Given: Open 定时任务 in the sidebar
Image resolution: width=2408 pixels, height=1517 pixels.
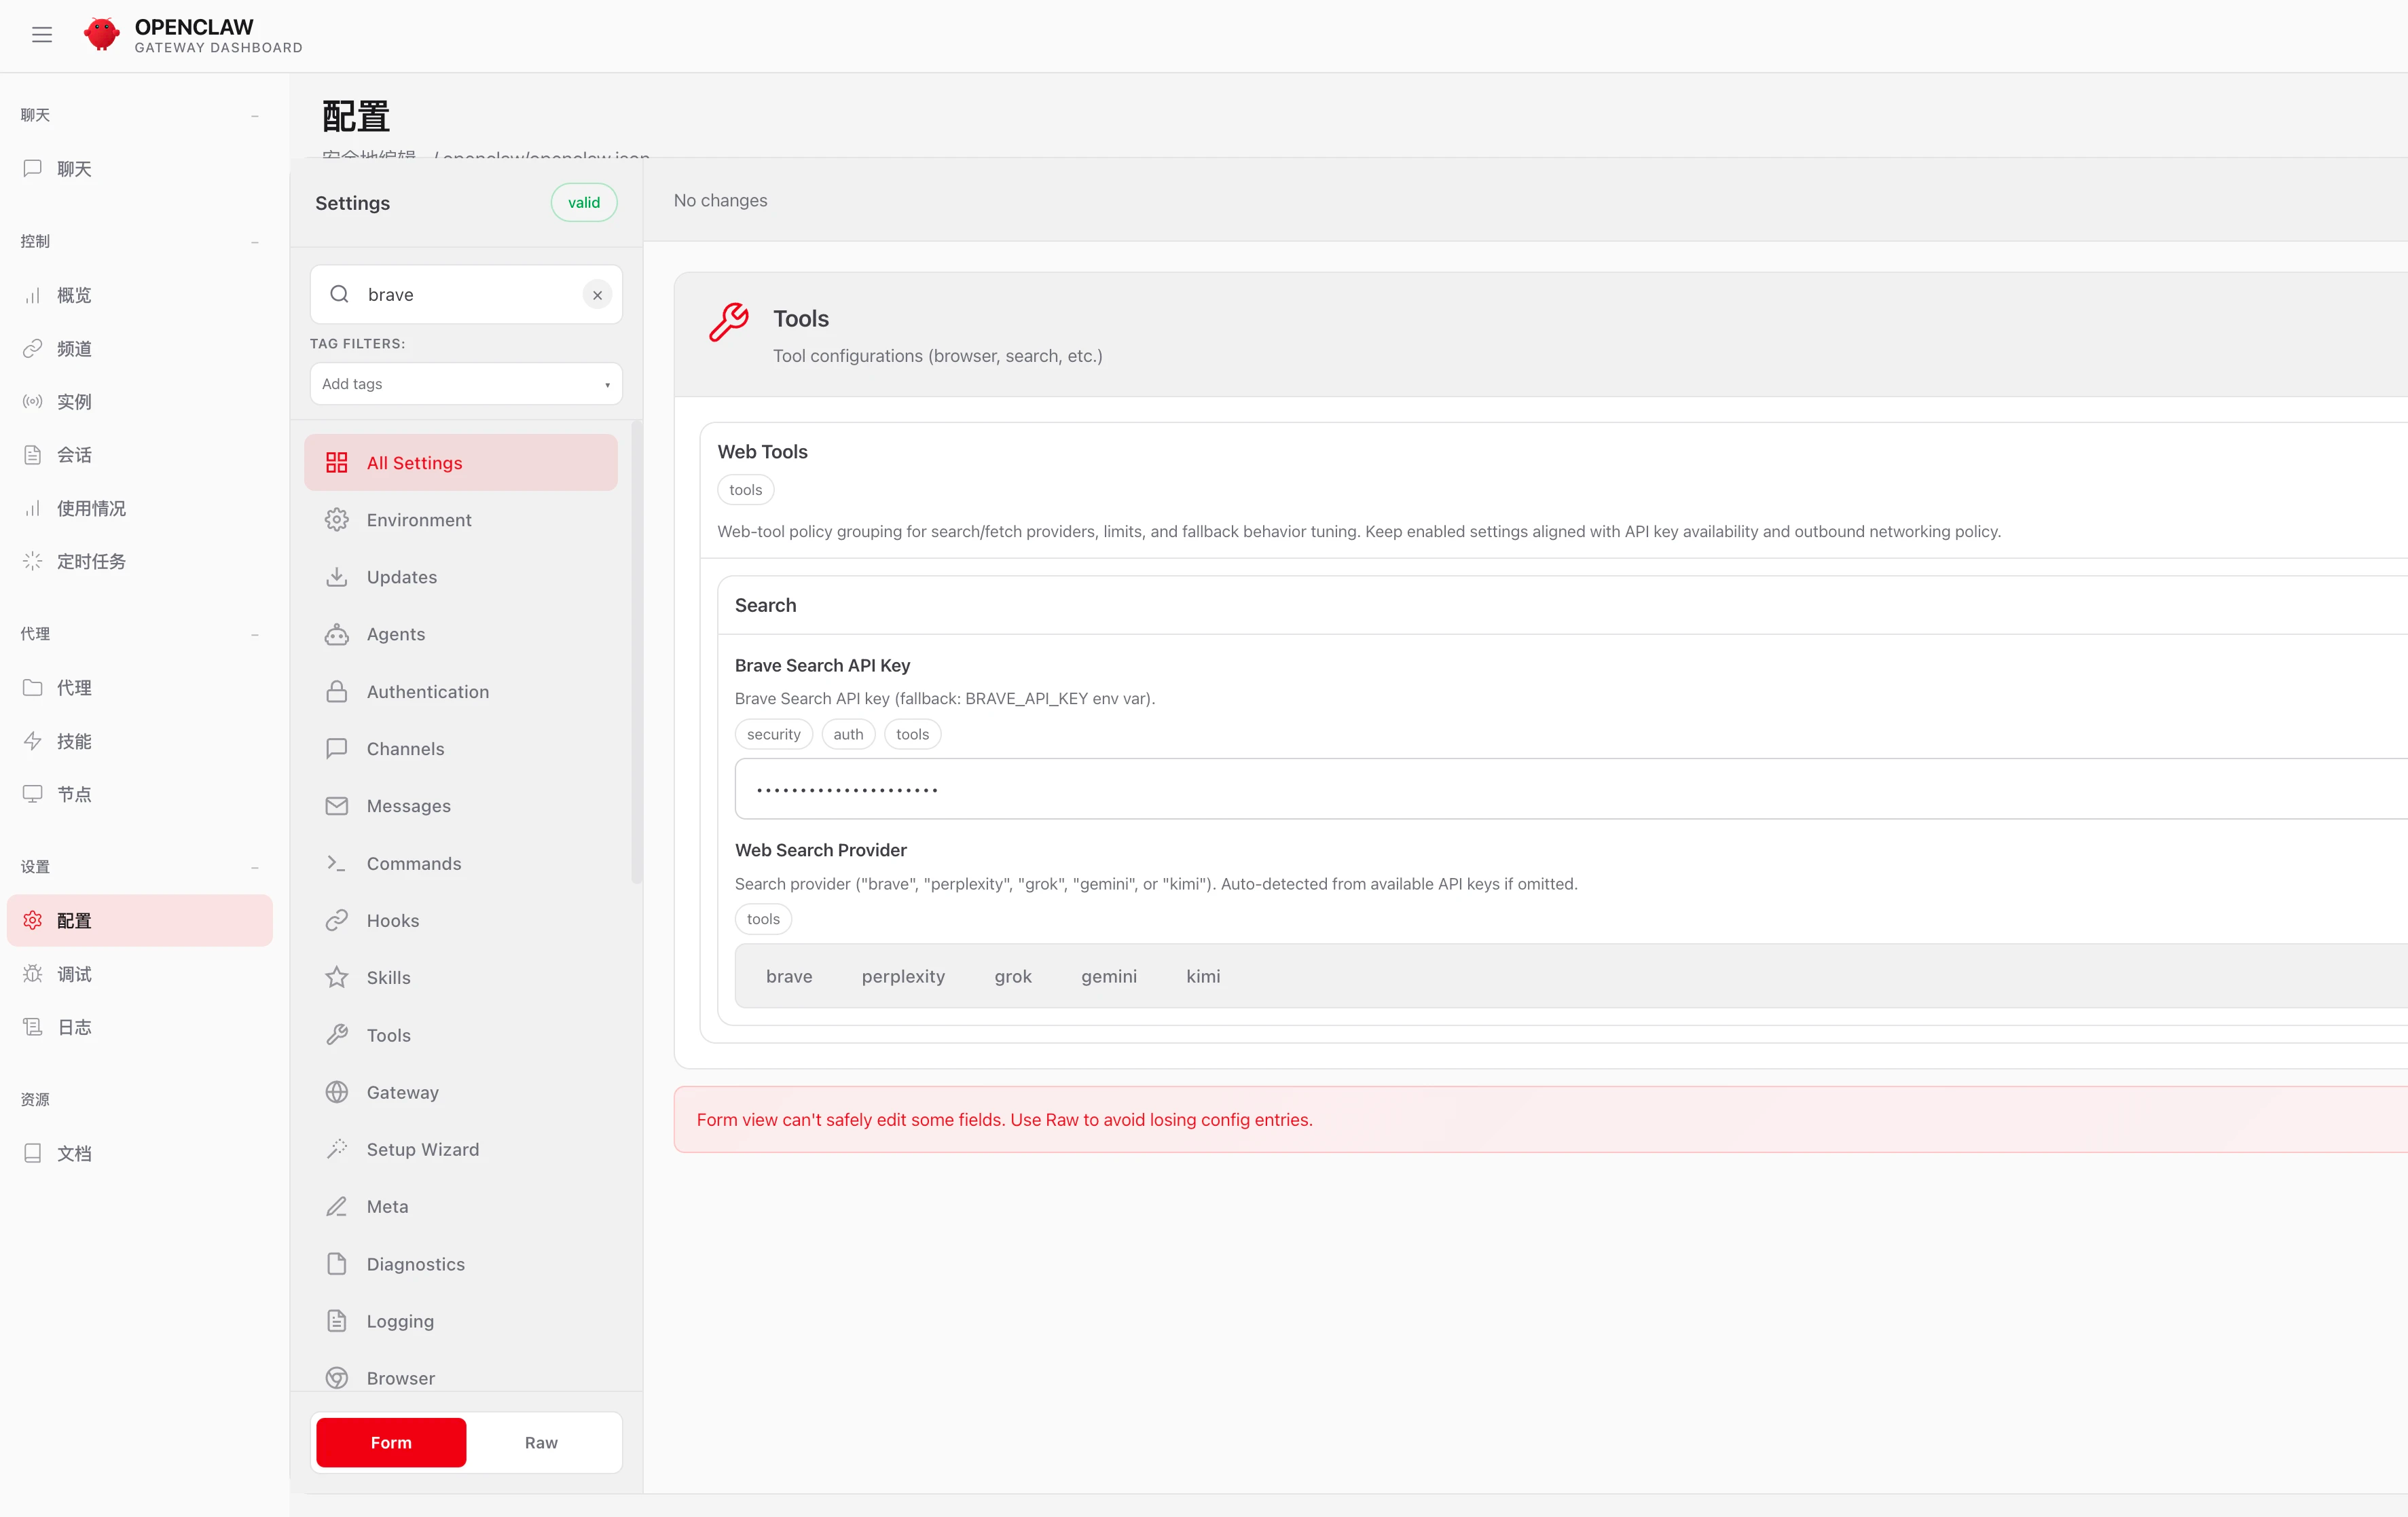Looking at the screenshot, I should pyautogui.click(x=91, y=561).
